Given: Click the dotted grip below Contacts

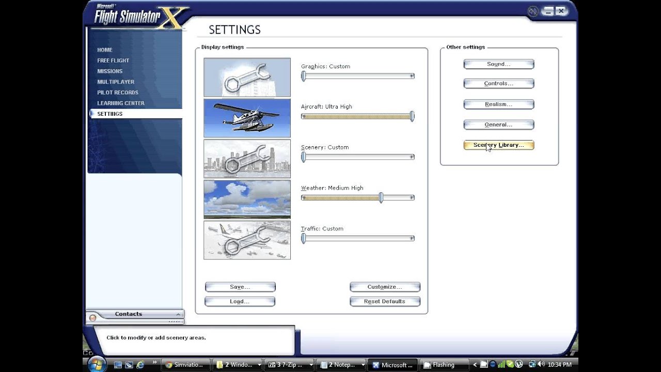Looking at the screenshot, I should point(174,321).
